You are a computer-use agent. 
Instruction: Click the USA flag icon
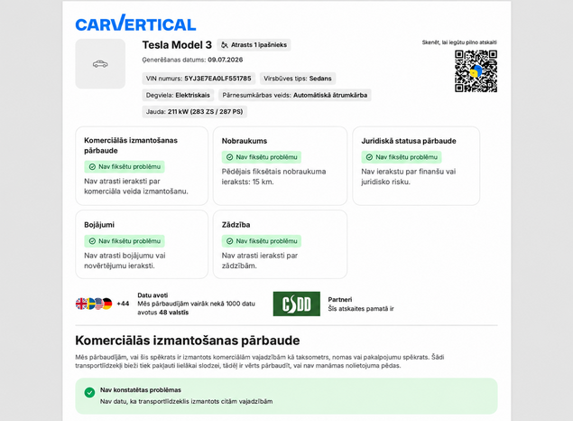[x=98, y=304]
